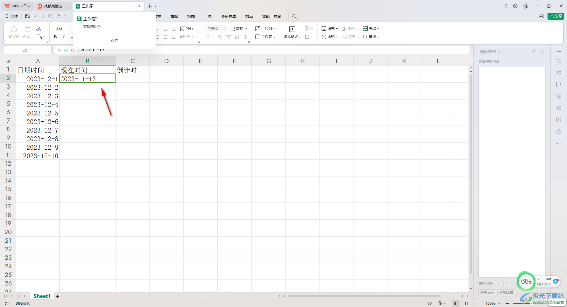
Task: Open the Name Box dropdown showing B2
Action: [48, 50]
